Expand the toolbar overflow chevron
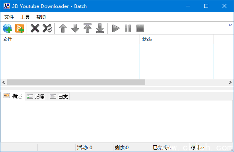234x152 pixels. pos(230,25)
